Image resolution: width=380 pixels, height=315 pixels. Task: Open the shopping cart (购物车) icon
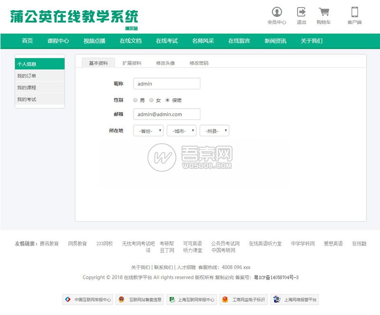click(x=323, y=12)
